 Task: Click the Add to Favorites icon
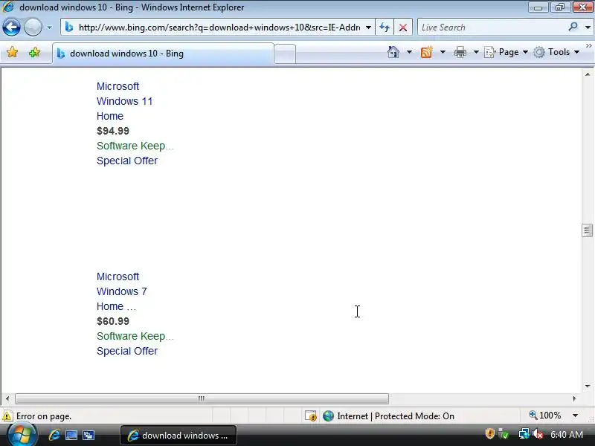point(34,52)
